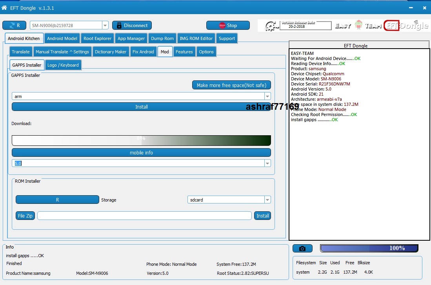Click Device Serial line in log

[x=320, y=84]
